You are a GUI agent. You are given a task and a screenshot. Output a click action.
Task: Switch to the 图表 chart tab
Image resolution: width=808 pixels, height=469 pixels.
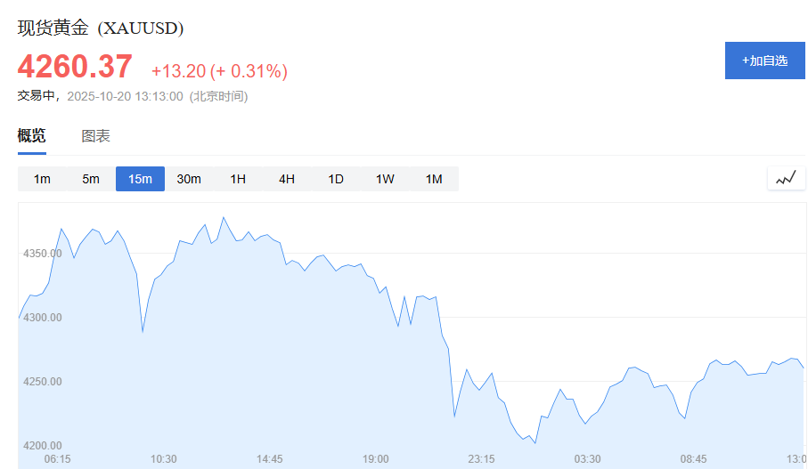coord(96,136)
